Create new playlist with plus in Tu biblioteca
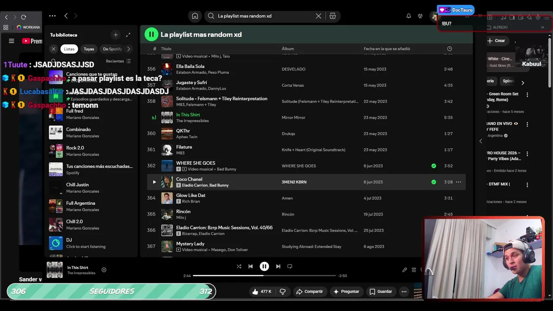553x311 pixels. pos(115,35)
